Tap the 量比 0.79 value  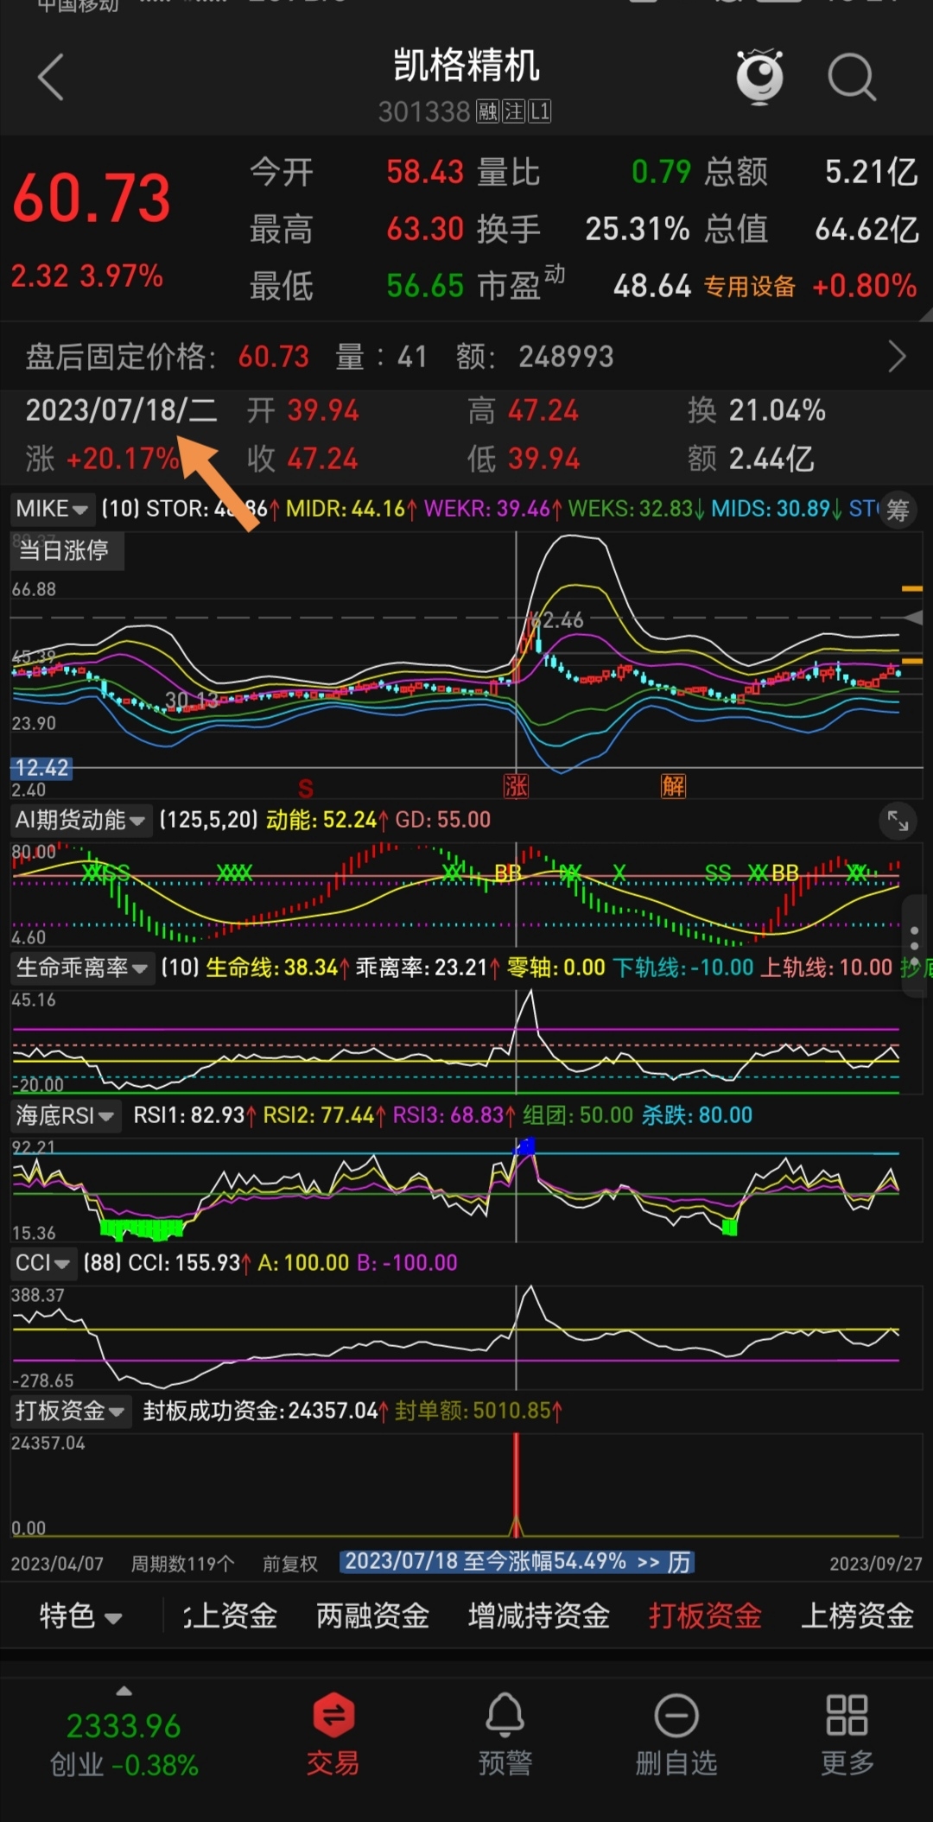point(661,172)
